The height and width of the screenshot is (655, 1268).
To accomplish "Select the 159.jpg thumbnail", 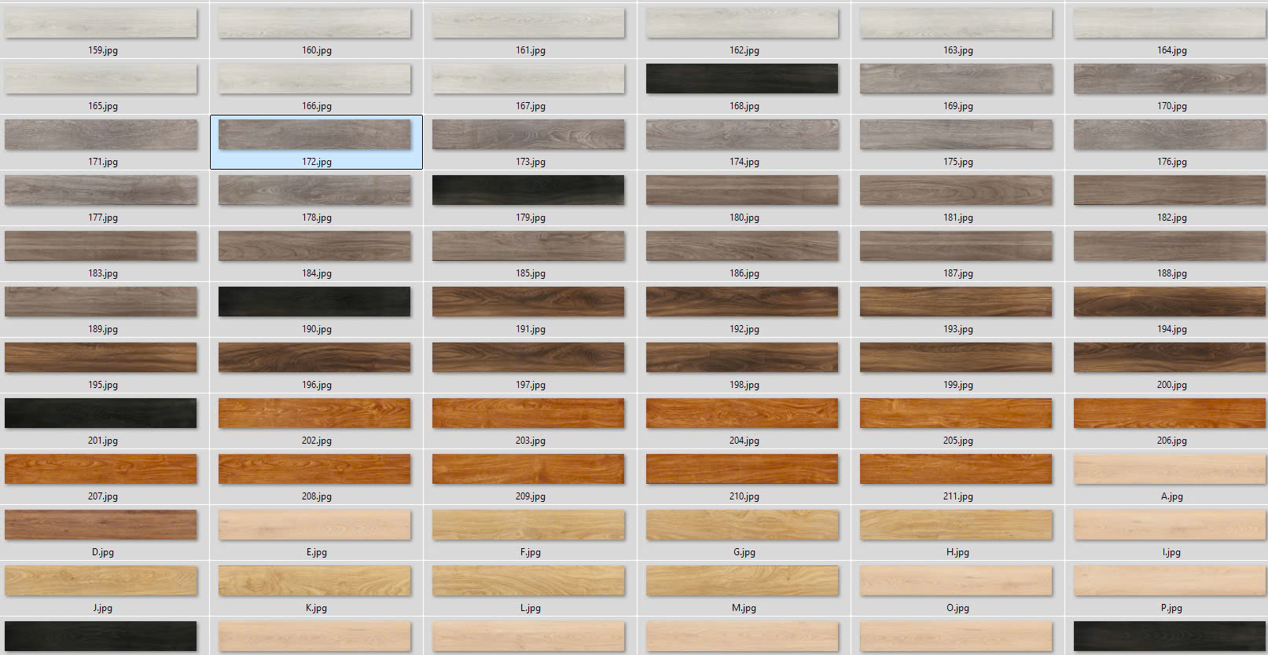I will click(101, 23).
